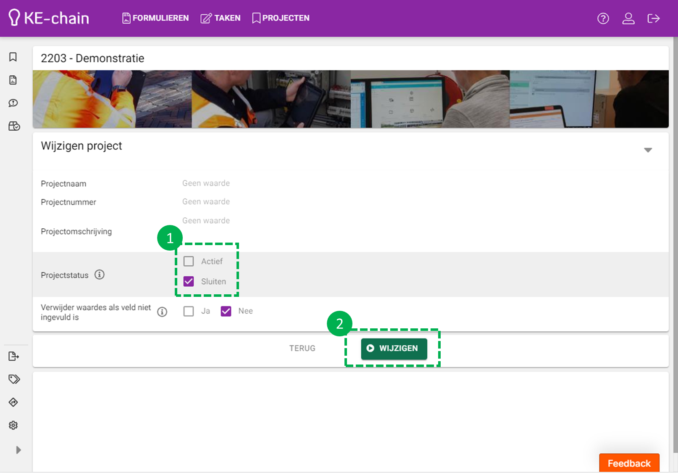
Task: Click the document icon in sidebar
Action: [13, 80]
